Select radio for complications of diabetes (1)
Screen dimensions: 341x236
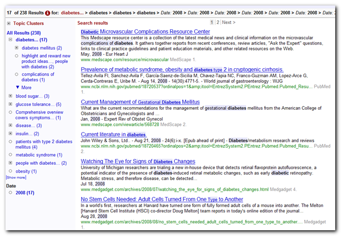point(17,75)
